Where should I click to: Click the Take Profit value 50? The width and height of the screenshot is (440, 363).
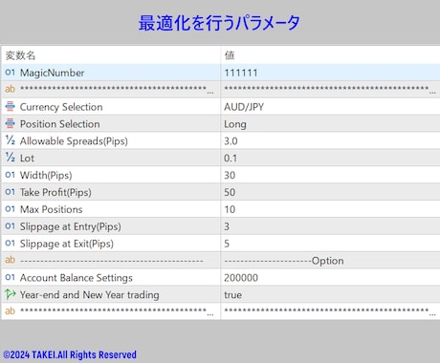click(x=230, y=193)
